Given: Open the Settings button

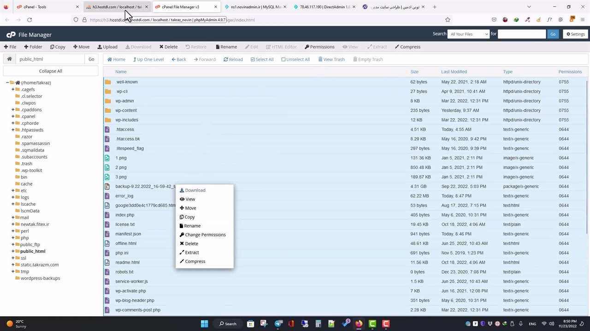Looking at the screenshot, I should [x=575, y=34].
